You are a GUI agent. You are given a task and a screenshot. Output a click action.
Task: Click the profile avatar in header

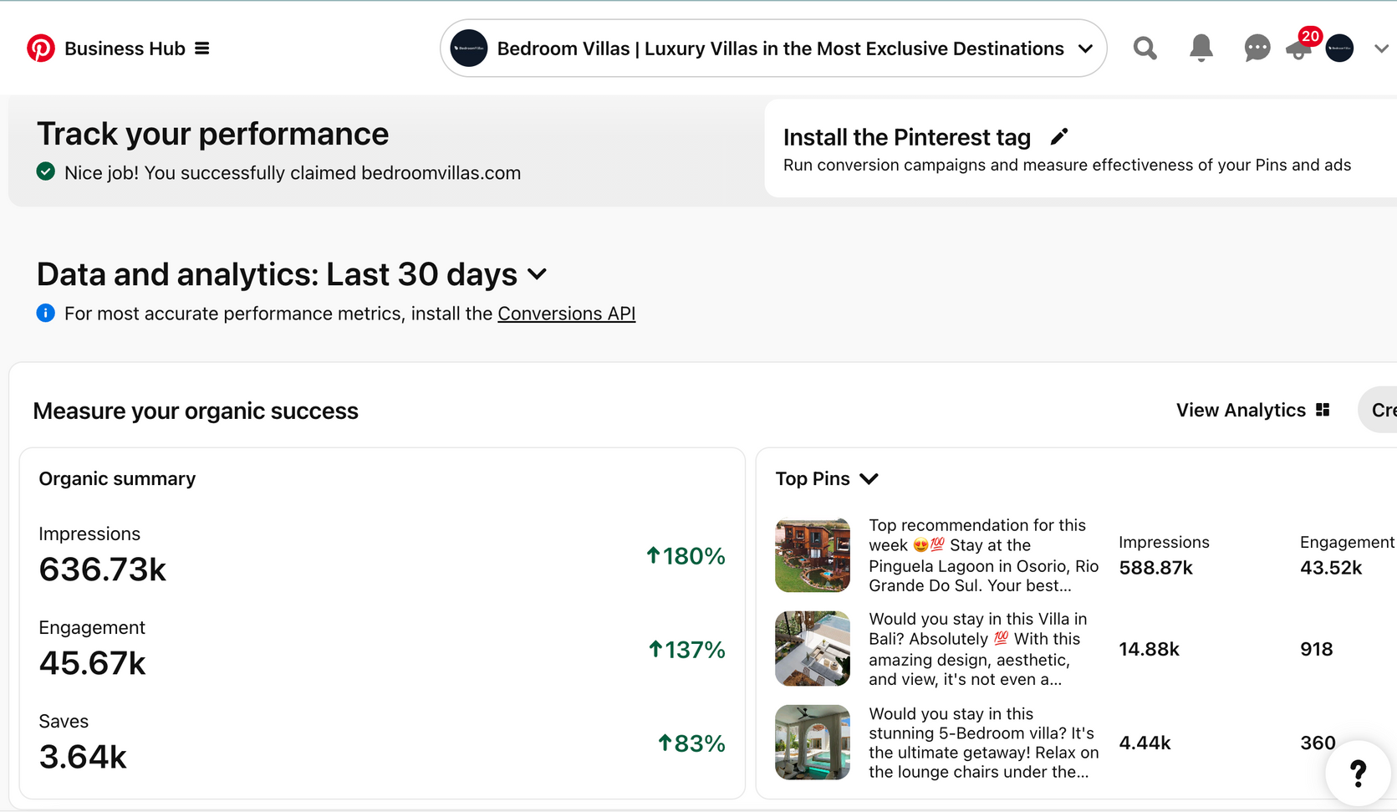click(1339, 49)
